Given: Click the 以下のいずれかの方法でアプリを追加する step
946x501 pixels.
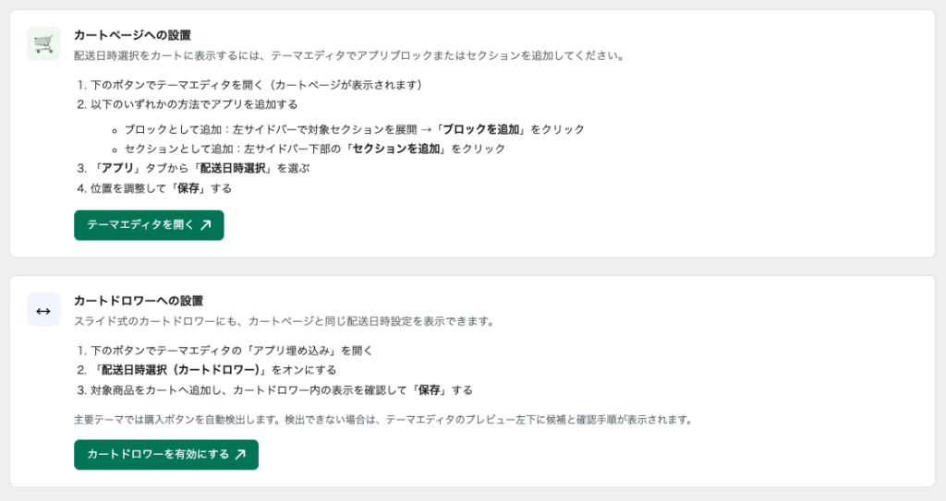Looking at the screenshot, I should tap(188, 104).
